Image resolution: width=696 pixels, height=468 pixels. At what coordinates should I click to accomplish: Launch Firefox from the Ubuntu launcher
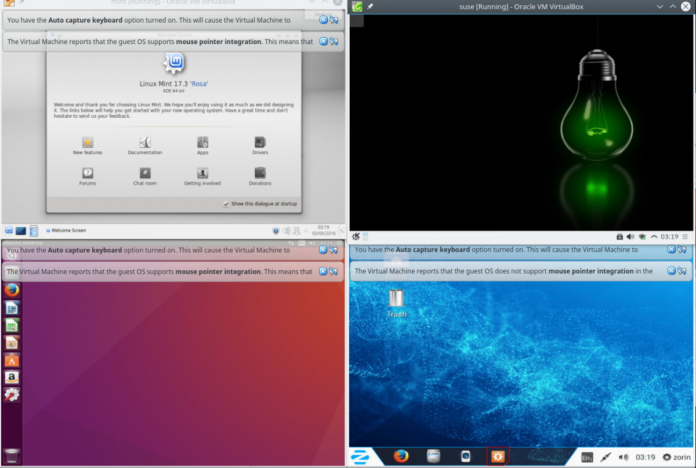(12, 290)
